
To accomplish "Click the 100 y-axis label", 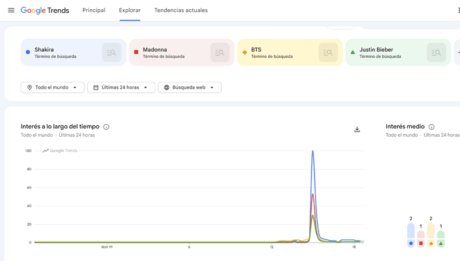I will click(x=28, y=151).
